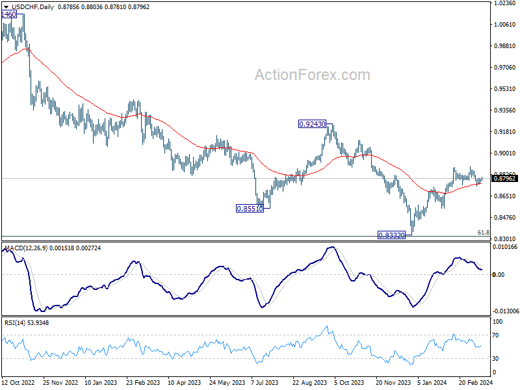Select the 0.85510 low price label

click(250, 208)
